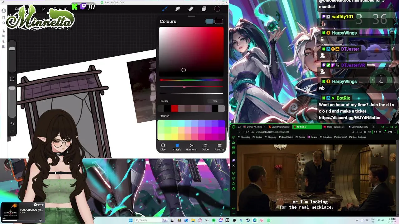Add a new browser tab
The image size is (399, 224).
373,127
